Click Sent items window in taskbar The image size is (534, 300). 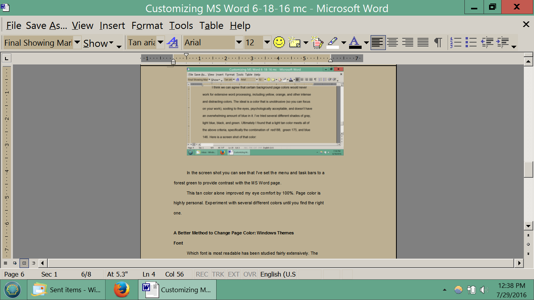66,290
